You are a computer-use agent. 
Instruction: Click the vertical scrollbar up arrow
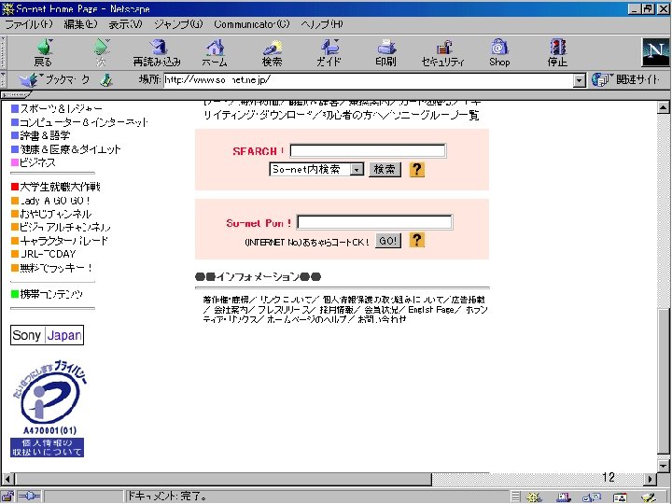(663, 107)
